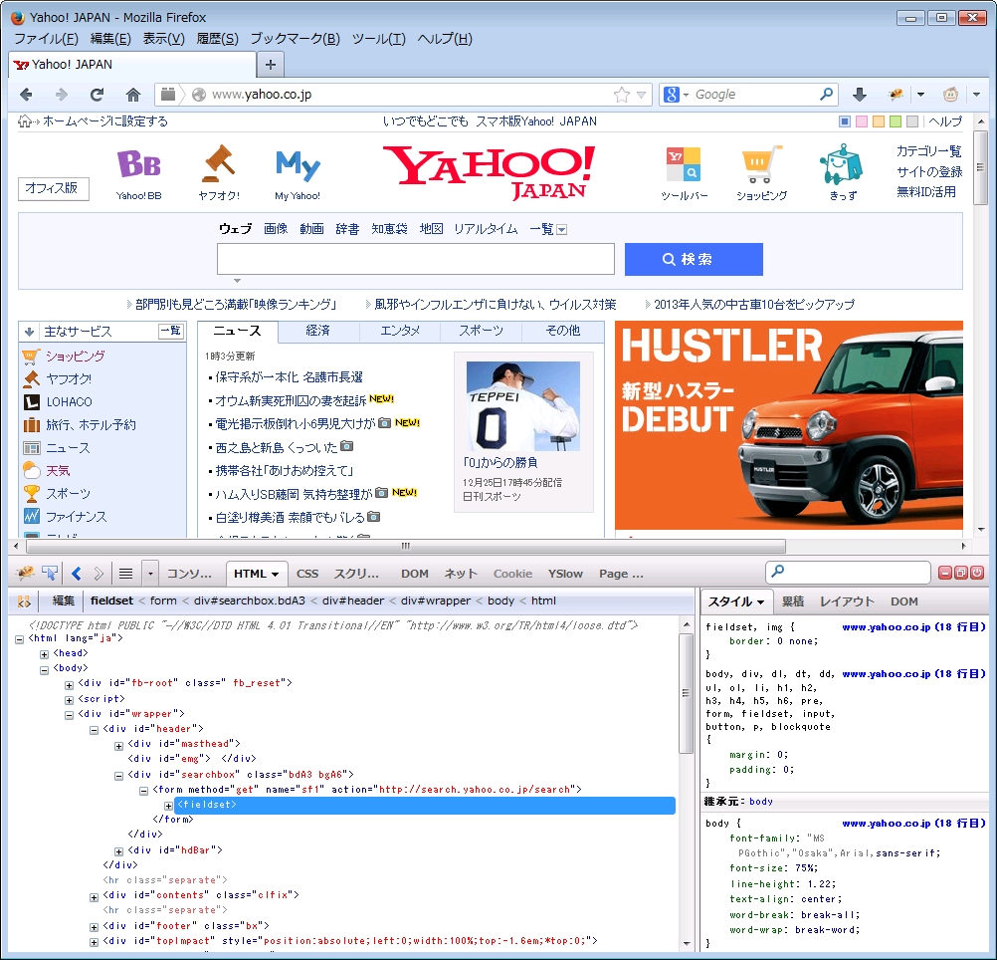Click the red Firebug deactivate power button

pyautogui.click(x=977, y=573)
